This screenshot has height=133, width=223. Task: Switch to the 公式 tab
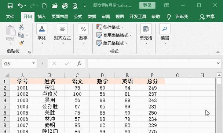click(x=78, y=16)
